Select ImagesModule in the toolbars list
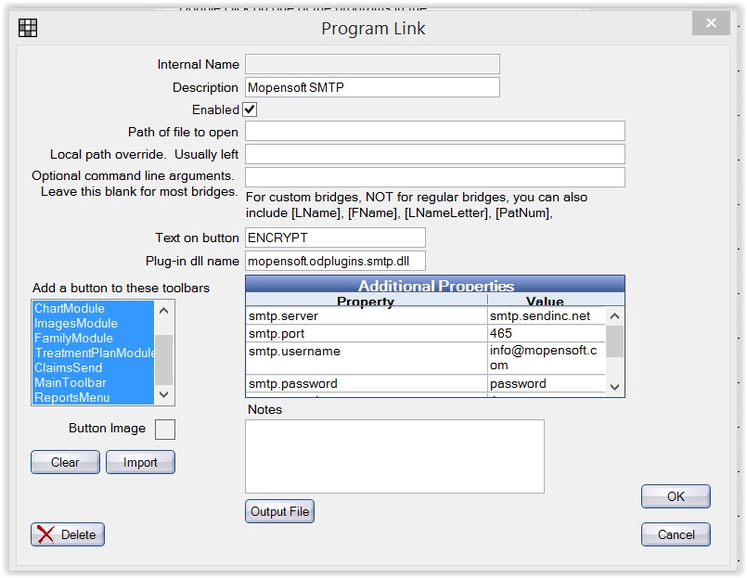This screenshot has height=578, width=747. 93,323
